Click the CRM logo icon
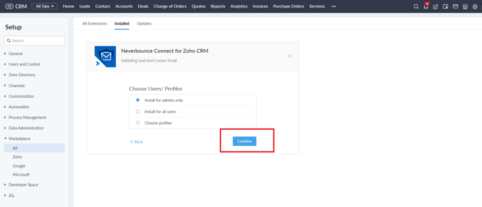Image resolution: width=482 pixels, height=207 pixels. pyautogui.click(x=9, y=6)
